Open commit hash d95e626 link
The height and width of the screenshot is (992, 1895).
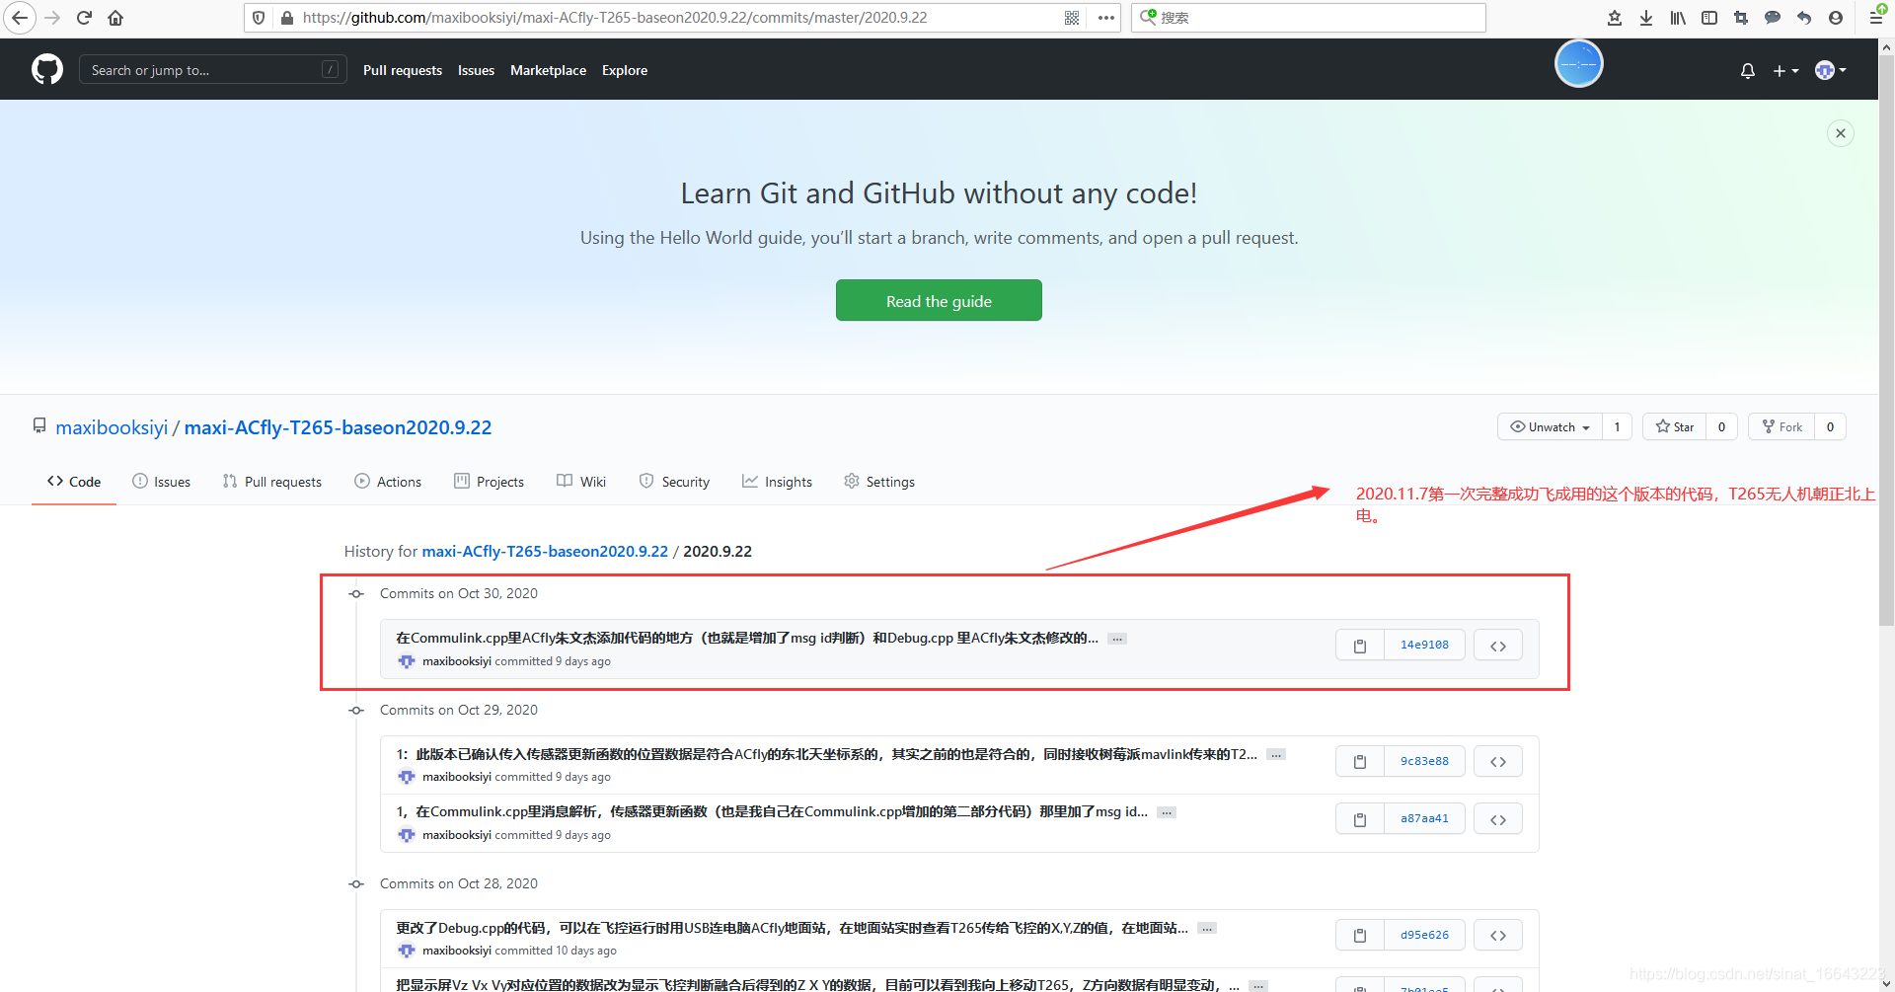1424,936
